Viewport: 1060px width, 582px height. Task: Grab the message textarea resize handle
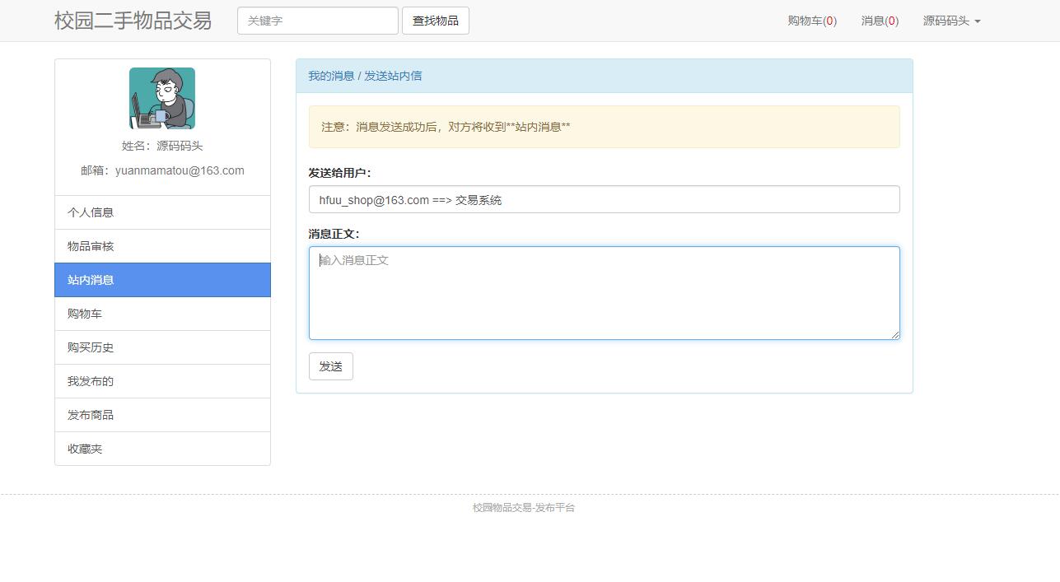894,334
